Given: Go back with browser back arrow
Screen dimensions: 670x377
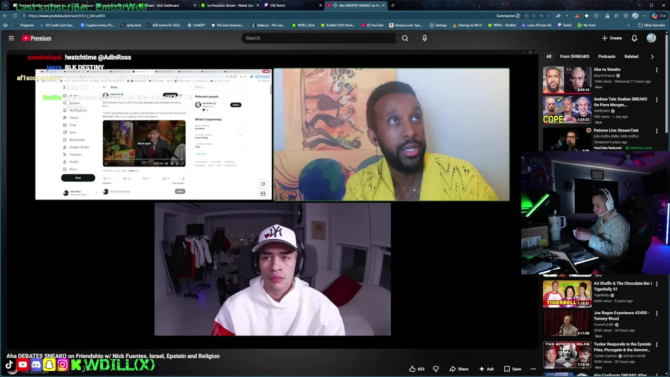Looking at the screenshot, I should 5,16.
